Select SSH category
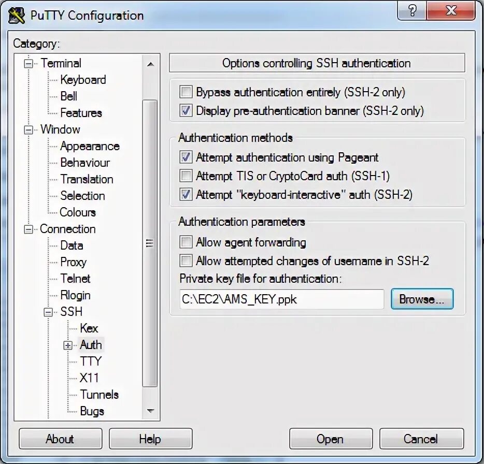Image resolution: width=484 pixels, height=464 pixels. coord(72,312)
